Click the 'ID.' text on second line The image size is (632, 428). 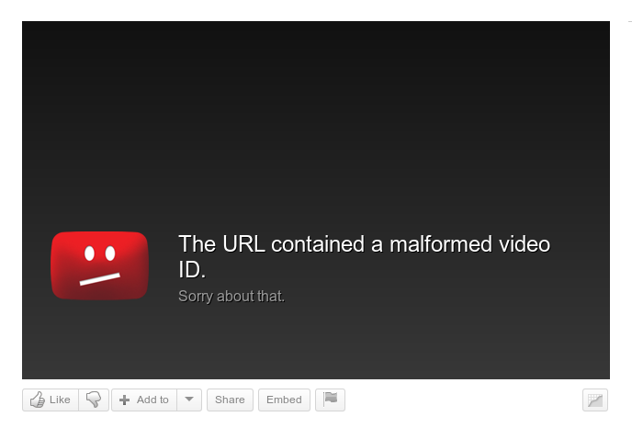(x=192, y=270)
